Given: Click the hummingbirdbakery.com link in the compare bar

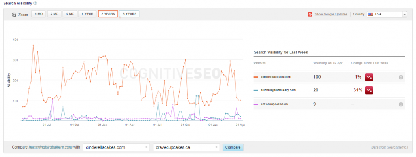Looking at the screenshot, I should tap(50, 147).
